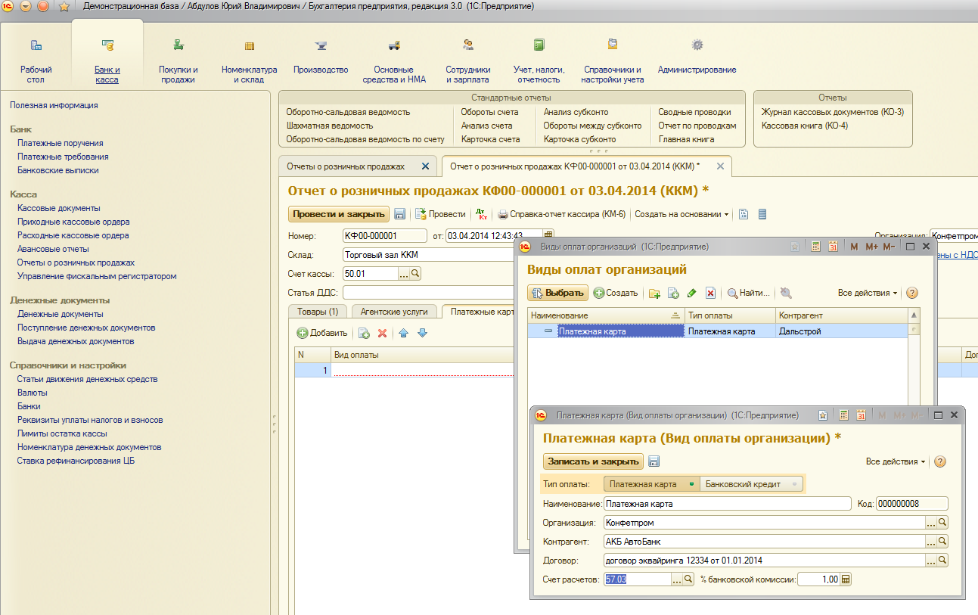Open help in Виды оплат организаций window

[x=911, y=293]
